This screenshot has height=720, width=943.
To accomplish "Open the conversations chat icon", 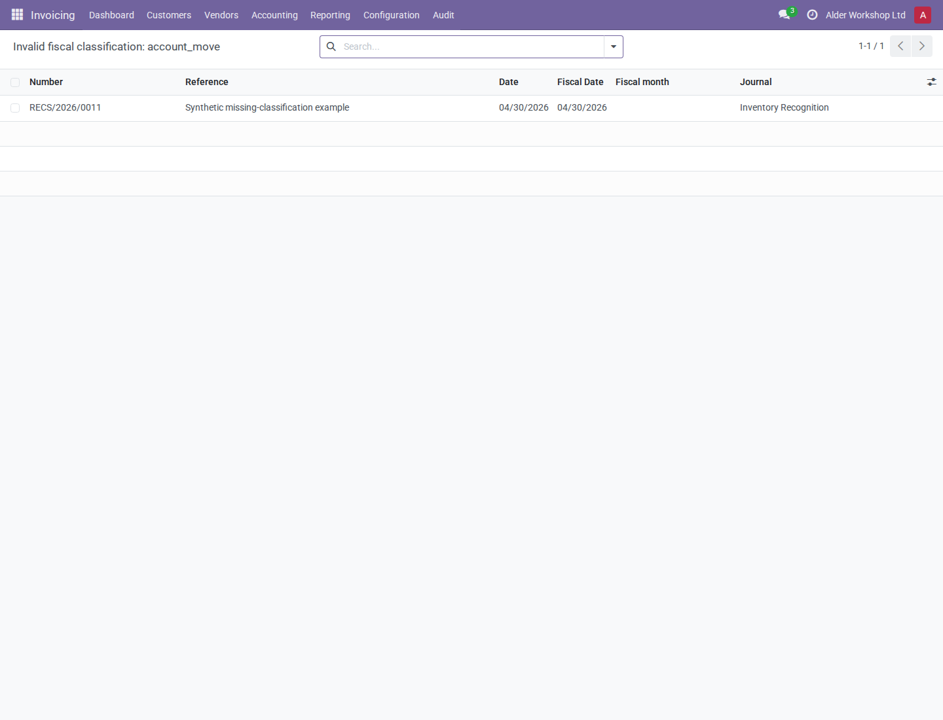I will pos(785,14).
